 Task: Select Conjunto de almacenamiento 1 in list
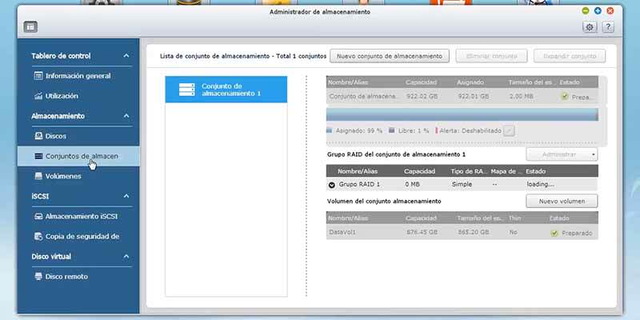pyautogui.click(x=226, y=90)
